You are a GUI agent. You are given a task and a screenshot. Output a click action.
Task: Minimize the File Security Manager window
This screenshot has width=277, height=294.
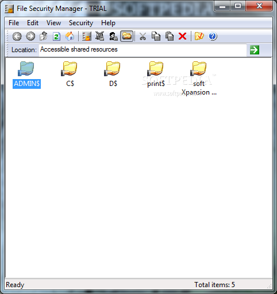(x=222, y=6)
